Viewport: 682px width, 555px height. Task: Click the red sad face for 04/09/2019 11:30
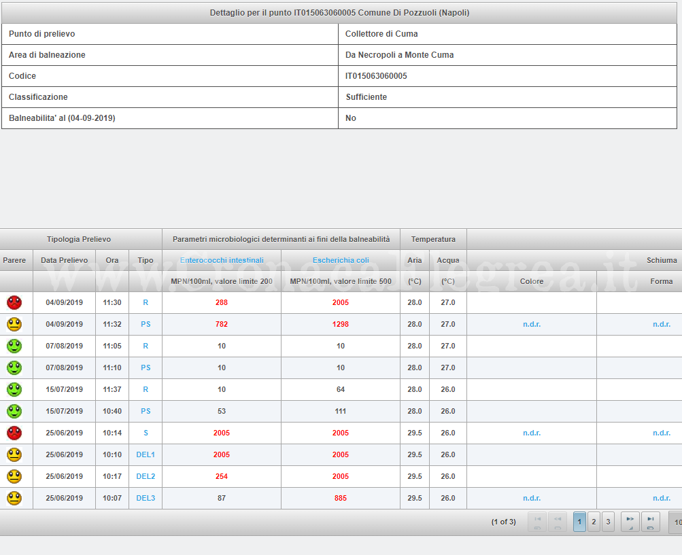(14, 302)
